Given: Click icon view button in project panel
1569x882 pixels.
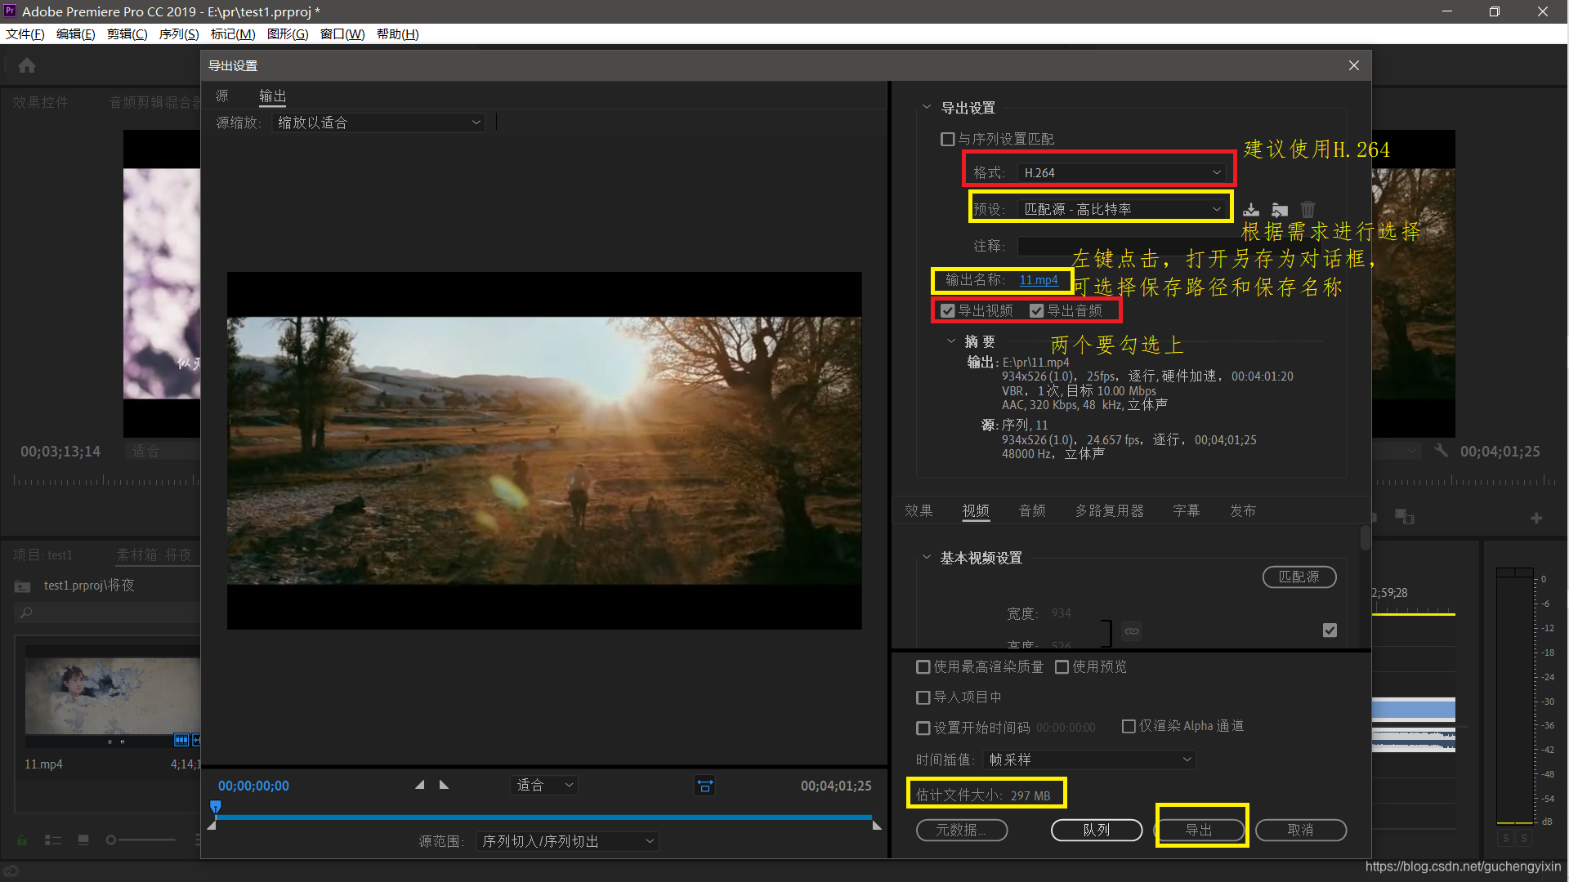Looking at the screenshot, I should pos(83,840).
